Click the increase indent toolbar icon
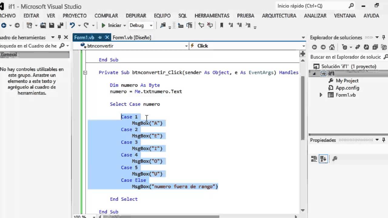Viewport: 388px width, 218px height. 189,25
